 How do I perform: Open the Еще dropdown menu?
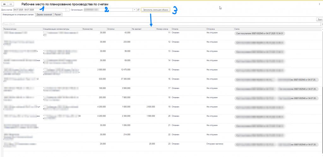coord(320,19)
